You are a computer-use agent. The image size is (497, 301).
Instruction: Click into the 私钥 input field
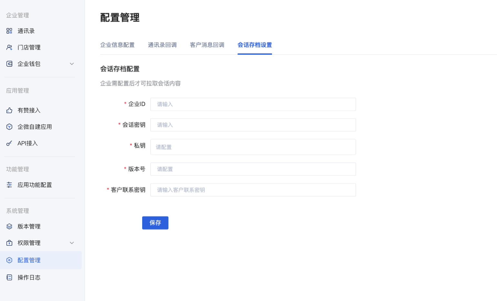click(x=253, y=147)
